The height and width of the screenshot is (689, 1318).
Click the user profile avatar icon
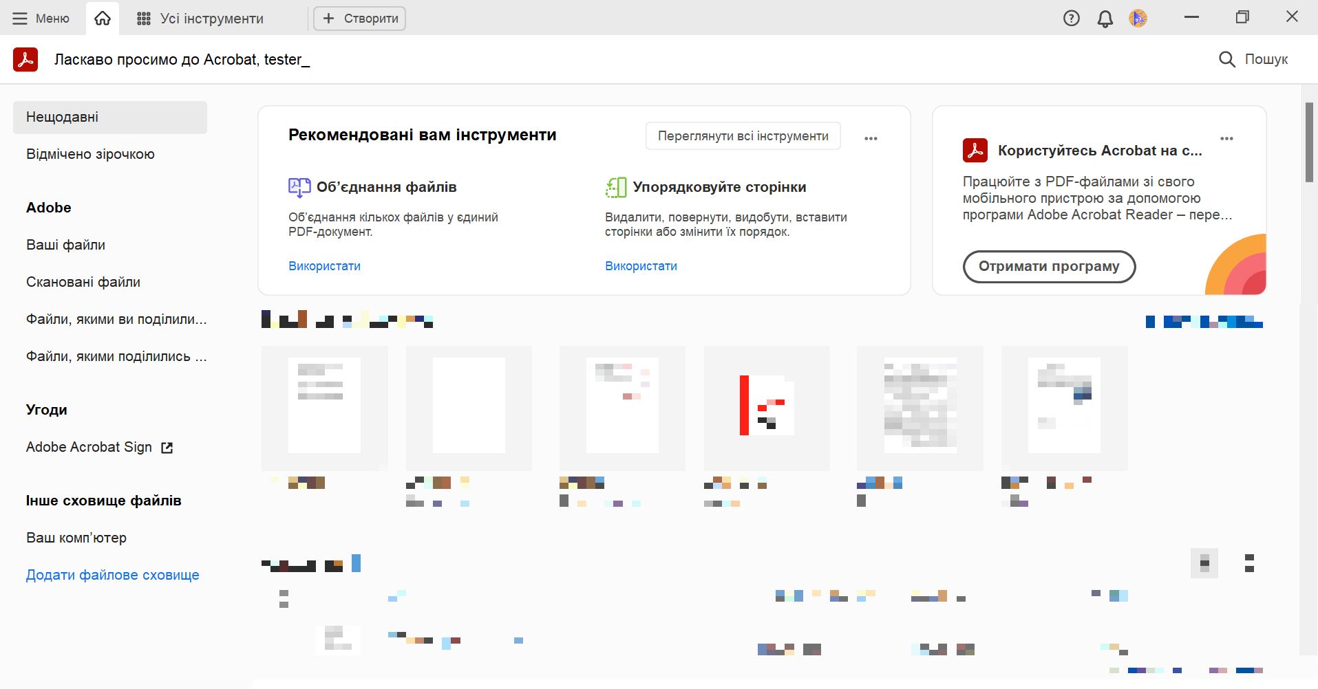1137,19
